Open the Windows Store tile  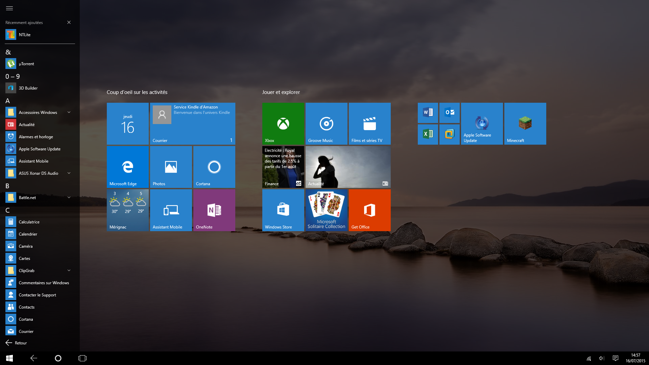tap(283, 210)
